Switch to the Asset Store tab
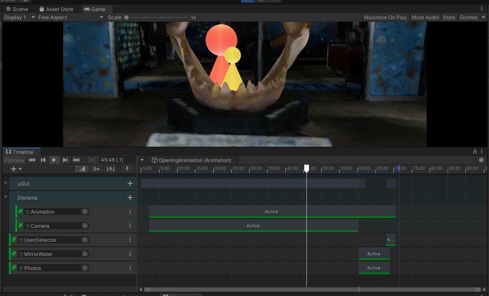 pyautogui.click(x=56, y=9)
